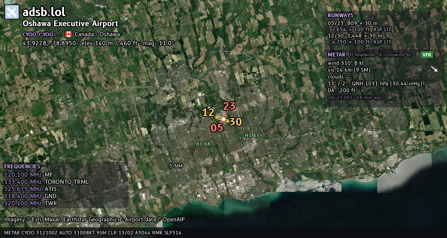Image resolution: width=447 pixels, height=238 pixels.
Task: Click the coordinates 43.9228, -78.8950 line
Action: [98, 43]
